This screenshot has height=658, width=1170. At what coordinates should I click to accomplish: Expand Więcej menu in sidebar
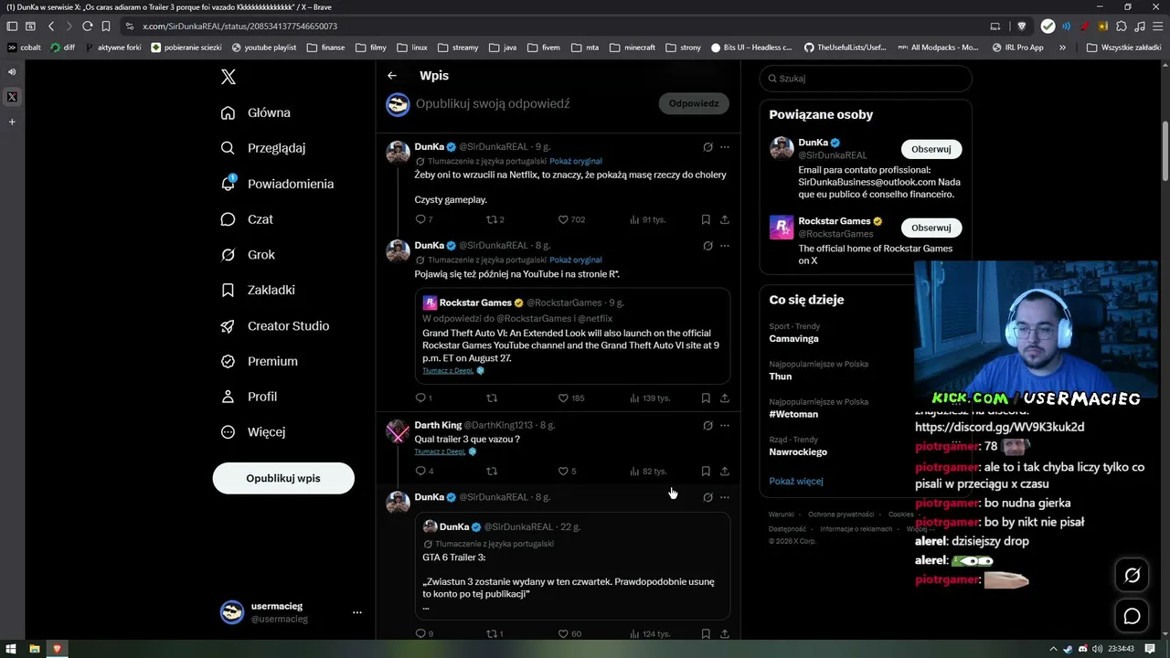coord(253,431)
